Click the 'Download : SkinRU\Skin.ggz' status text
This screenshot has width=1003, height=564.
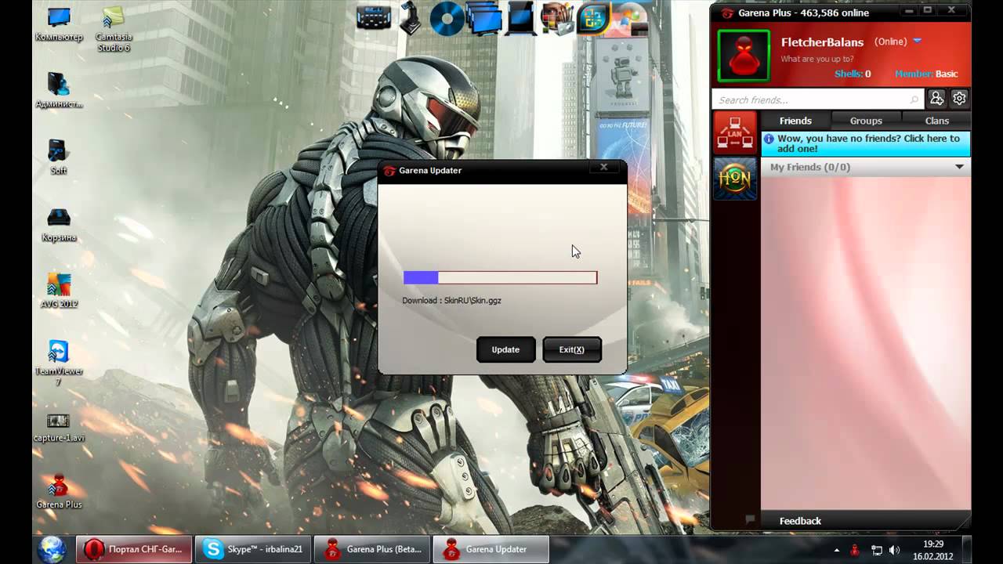(x=451, y=300)
